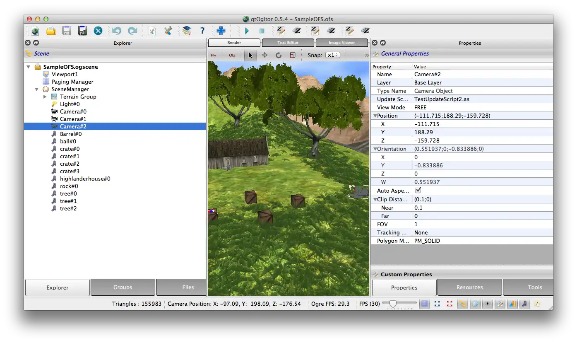
Task: Click the Save scene floppy icon
Action: pyautogui.click(x=66, y=31)
